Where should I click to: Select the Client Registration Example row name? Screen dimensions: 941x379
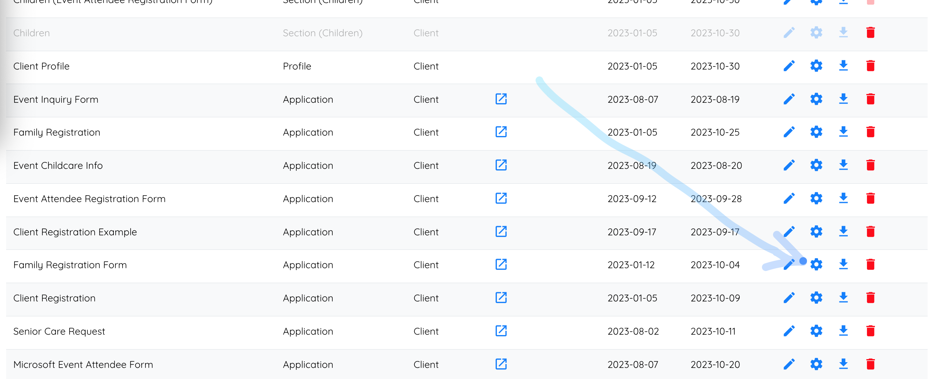coord(75,232)
